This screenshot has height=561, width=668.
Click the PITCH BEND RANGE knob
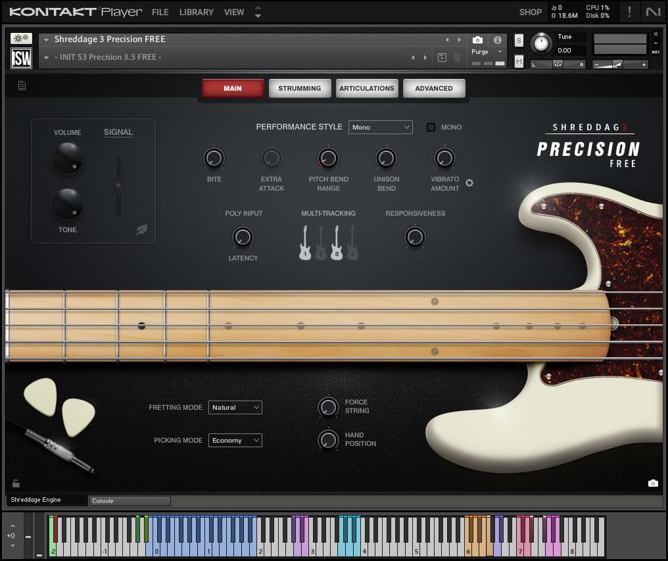[x=328, y=158]
